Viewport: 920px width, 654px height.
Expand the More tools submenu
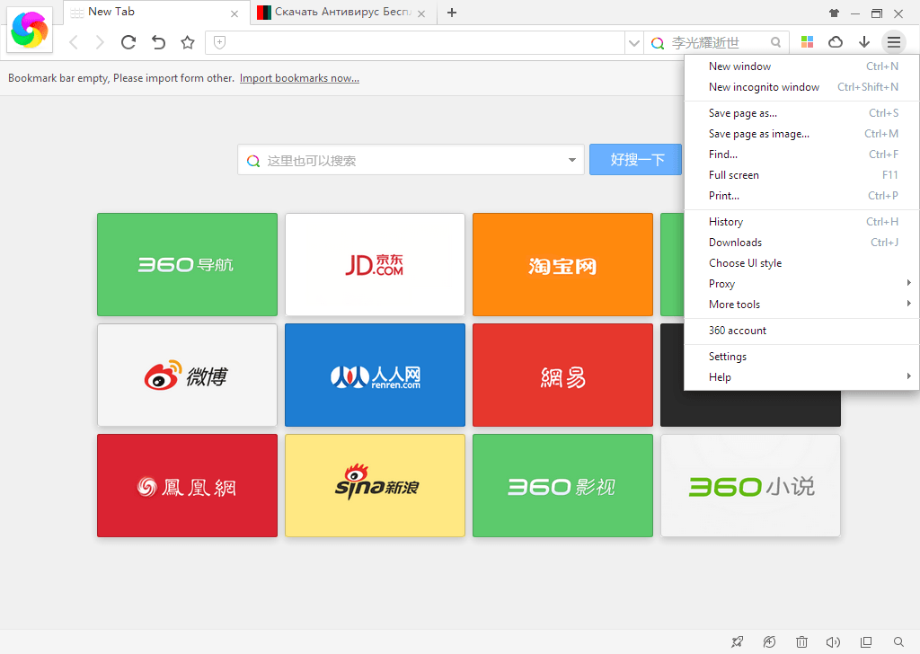(801, 304)
